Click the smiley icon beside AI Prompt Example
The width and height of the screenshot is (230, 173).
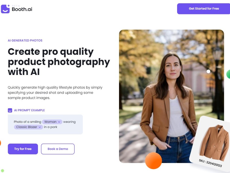pos(10,110)
